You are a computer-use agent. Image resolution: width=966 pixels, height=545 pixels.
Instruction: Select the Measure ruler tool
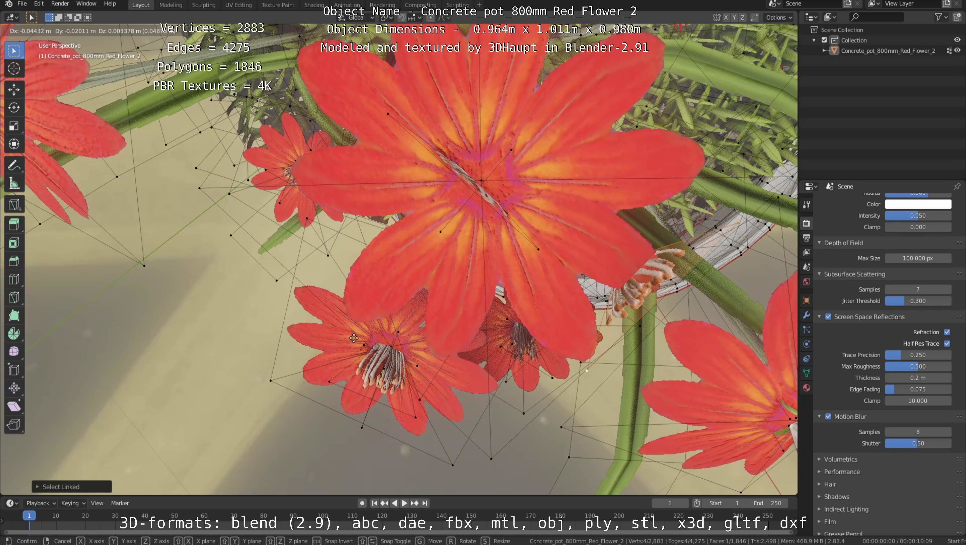pyautogui.click(x=14, y=183)
